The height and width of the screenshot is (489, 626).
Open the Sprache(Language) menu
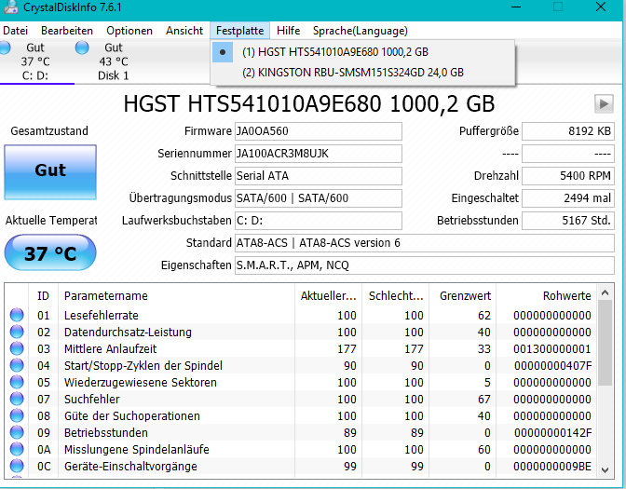click(361, 31)
